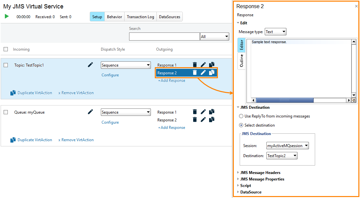Screen dimensions: 360x198
Task: Edit the myQueue queue via pencil icon
Action: [90, 112]
